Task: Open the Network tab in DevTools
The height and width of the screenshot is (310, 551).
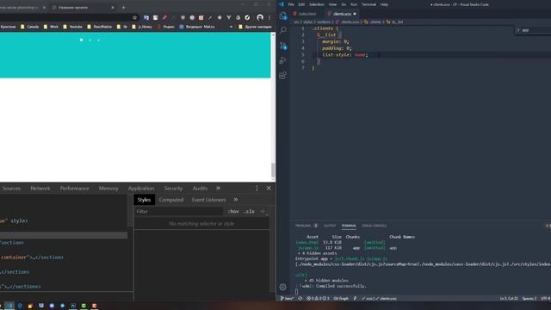Action: 40,189
